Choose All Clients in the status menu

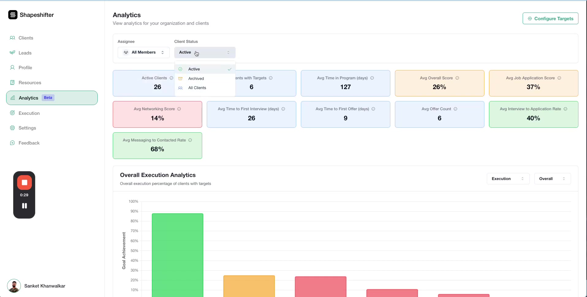[196, 88]
